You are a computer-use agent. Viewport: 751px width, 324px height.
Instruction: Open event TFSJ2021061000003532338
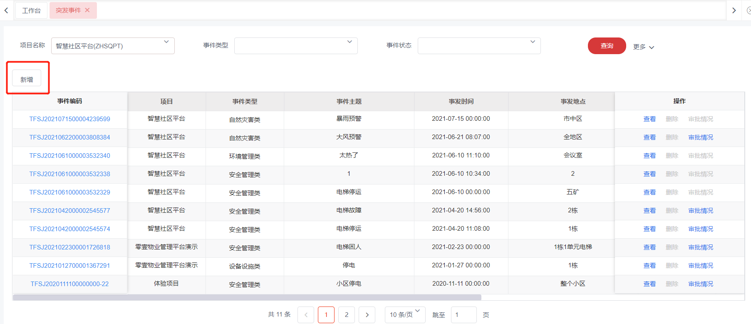point(69,174)
